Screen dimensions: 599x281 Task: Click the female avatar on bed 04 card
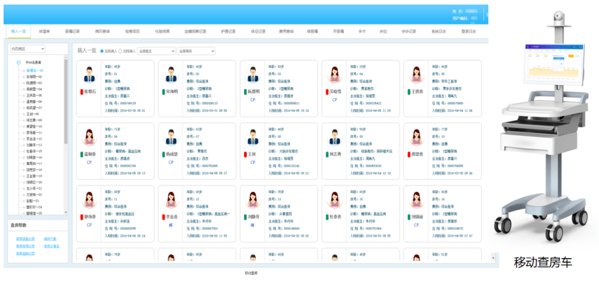[x=334, y=75]
